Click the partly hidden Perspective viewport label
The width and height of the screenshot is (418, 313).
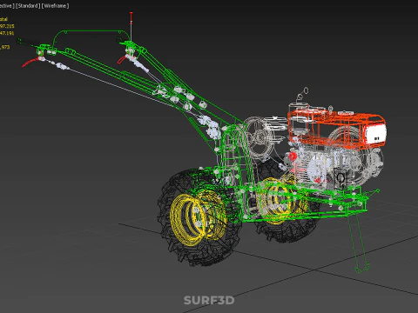click(7, 6)
